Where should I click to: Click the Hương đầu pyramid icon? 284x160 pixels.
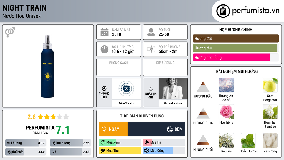pyautogui.click(x=203, y=87)
